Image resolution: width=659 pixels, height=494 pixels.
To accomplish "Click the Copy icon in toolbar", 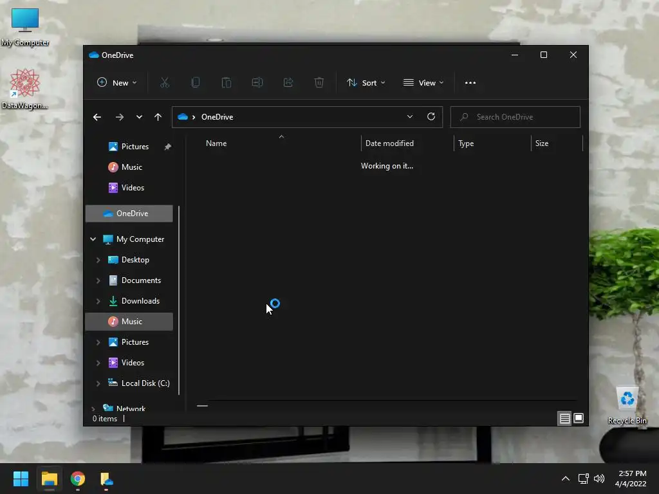I will pyautogui.click(x=196, y=83).
